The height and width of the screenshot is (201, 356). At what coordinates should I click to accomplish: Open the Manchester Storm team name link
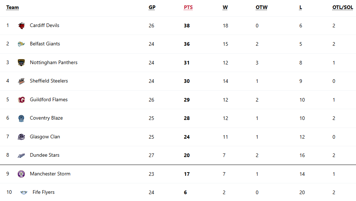coord(50,174)
